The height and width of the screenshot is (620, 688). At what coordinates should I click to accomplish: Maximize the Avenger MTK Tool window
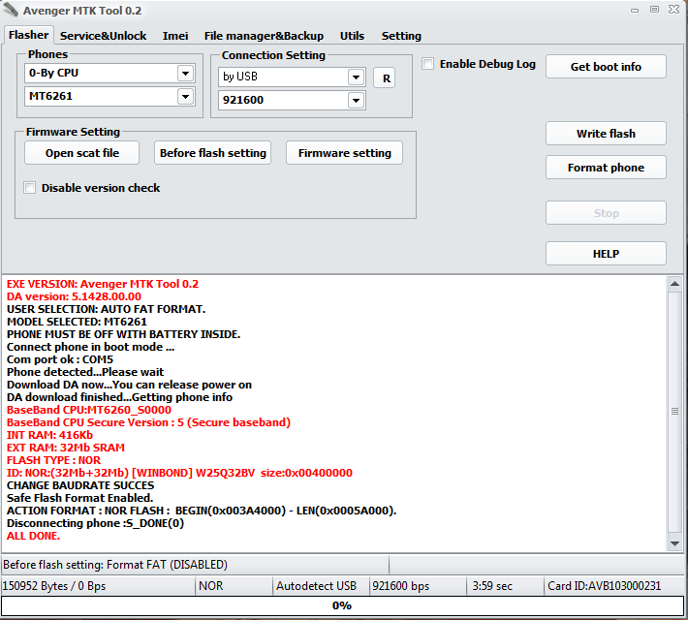pos(654,10)
